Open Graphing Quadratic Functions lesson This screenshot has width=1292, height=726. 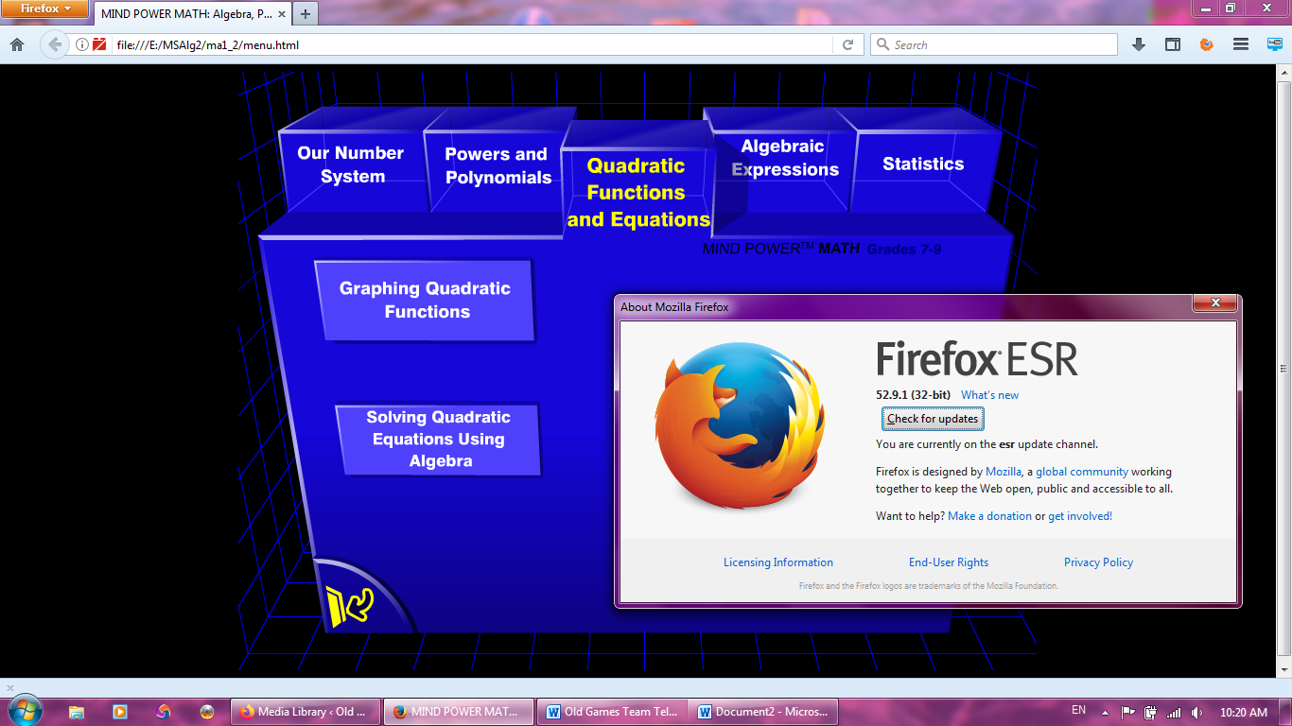tap(425, 300)
